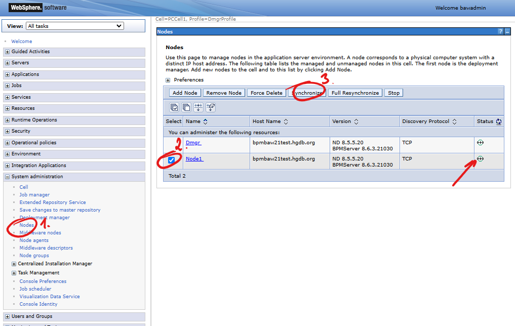This screenshot has width=515, height=326.
Task: Expand the Task Management subsection
Action: (x=14, y=273)
